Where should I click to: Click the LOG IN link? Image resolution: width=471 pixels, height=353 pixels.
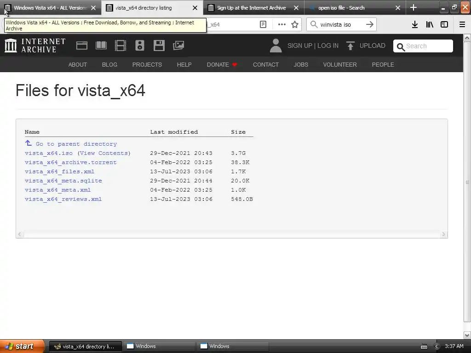click(x=328, y=46)
